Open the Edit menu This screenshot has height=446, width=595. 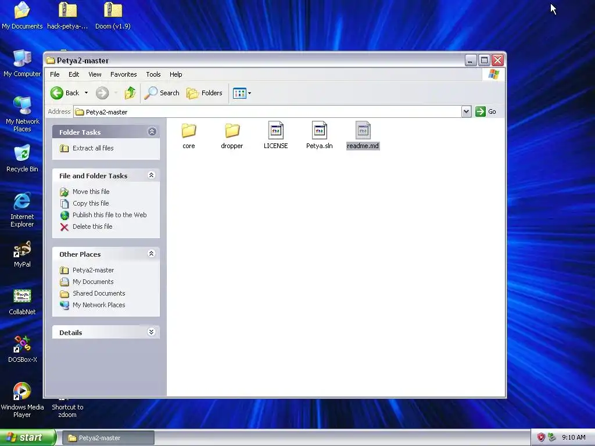[74, 74]
